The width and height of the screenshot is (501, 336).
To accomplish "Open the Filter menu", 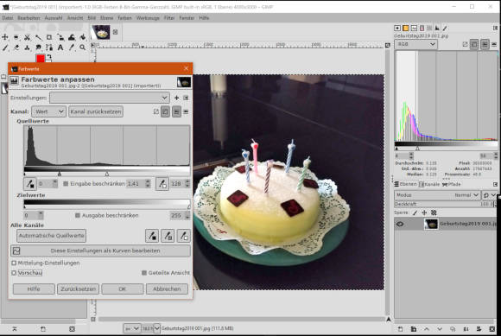I will pyautogui.click(x=169, y=18).
